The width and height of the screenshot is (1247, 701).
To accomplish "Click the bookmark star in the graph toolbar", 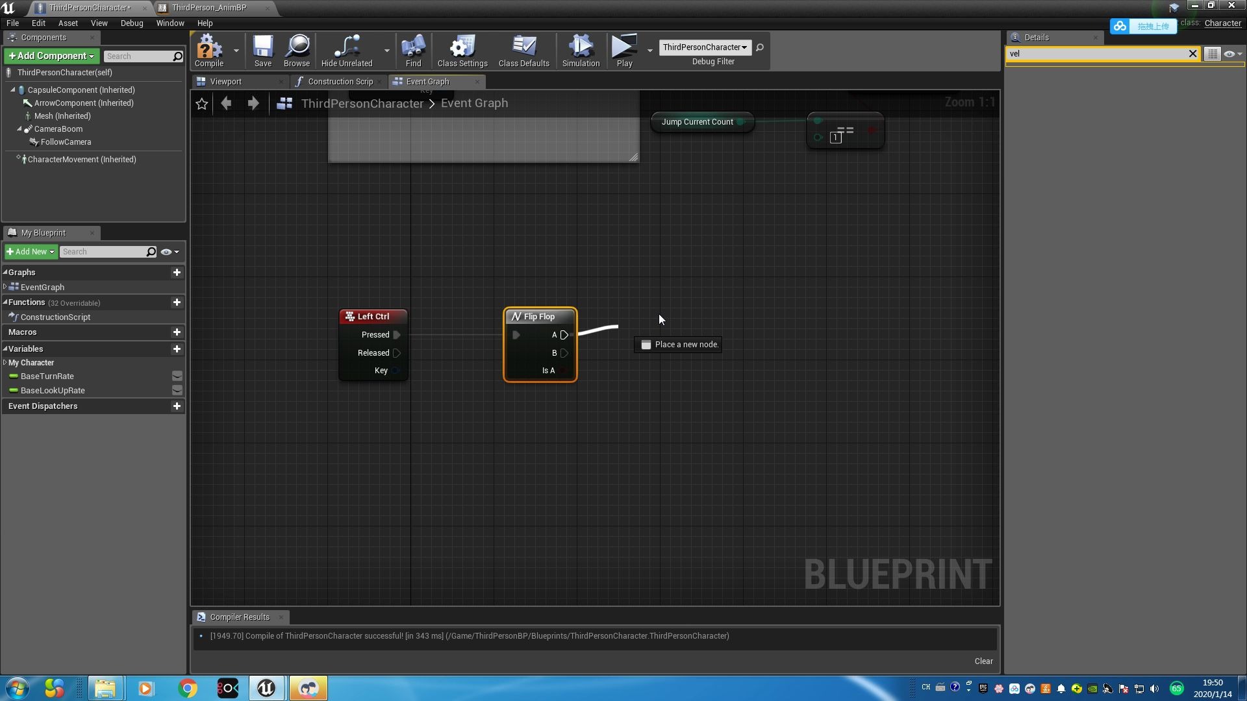I will click(x=201, y=104).
